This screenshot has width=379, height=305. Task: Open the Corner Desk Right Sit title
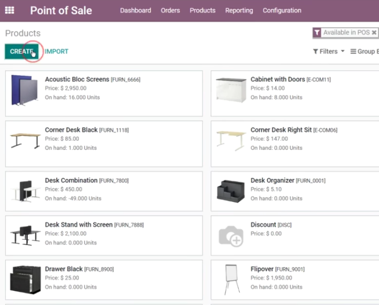[x=281, y=129]
